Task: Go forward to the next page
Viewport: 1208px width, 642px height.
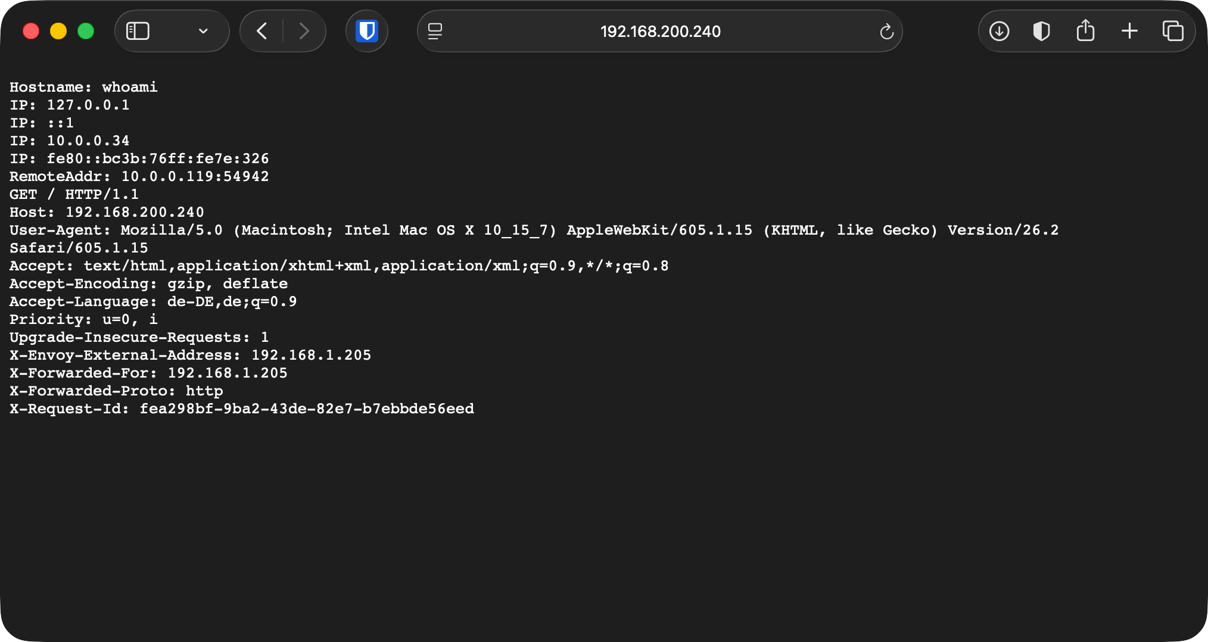Action: coord(304,31)
